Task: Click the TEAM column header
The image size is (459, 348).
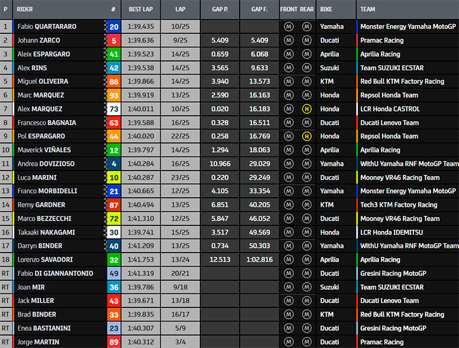Action: tap(368, 9)
